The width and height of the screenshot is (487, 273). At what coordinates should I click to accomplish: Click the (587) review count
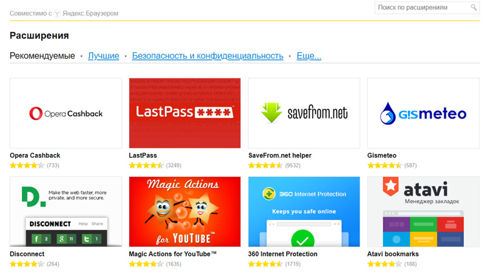(x=410, y=165)
